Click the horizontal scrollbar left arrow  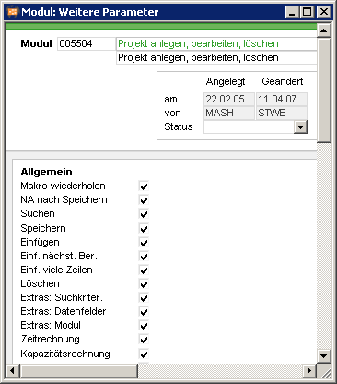[13, 370]
